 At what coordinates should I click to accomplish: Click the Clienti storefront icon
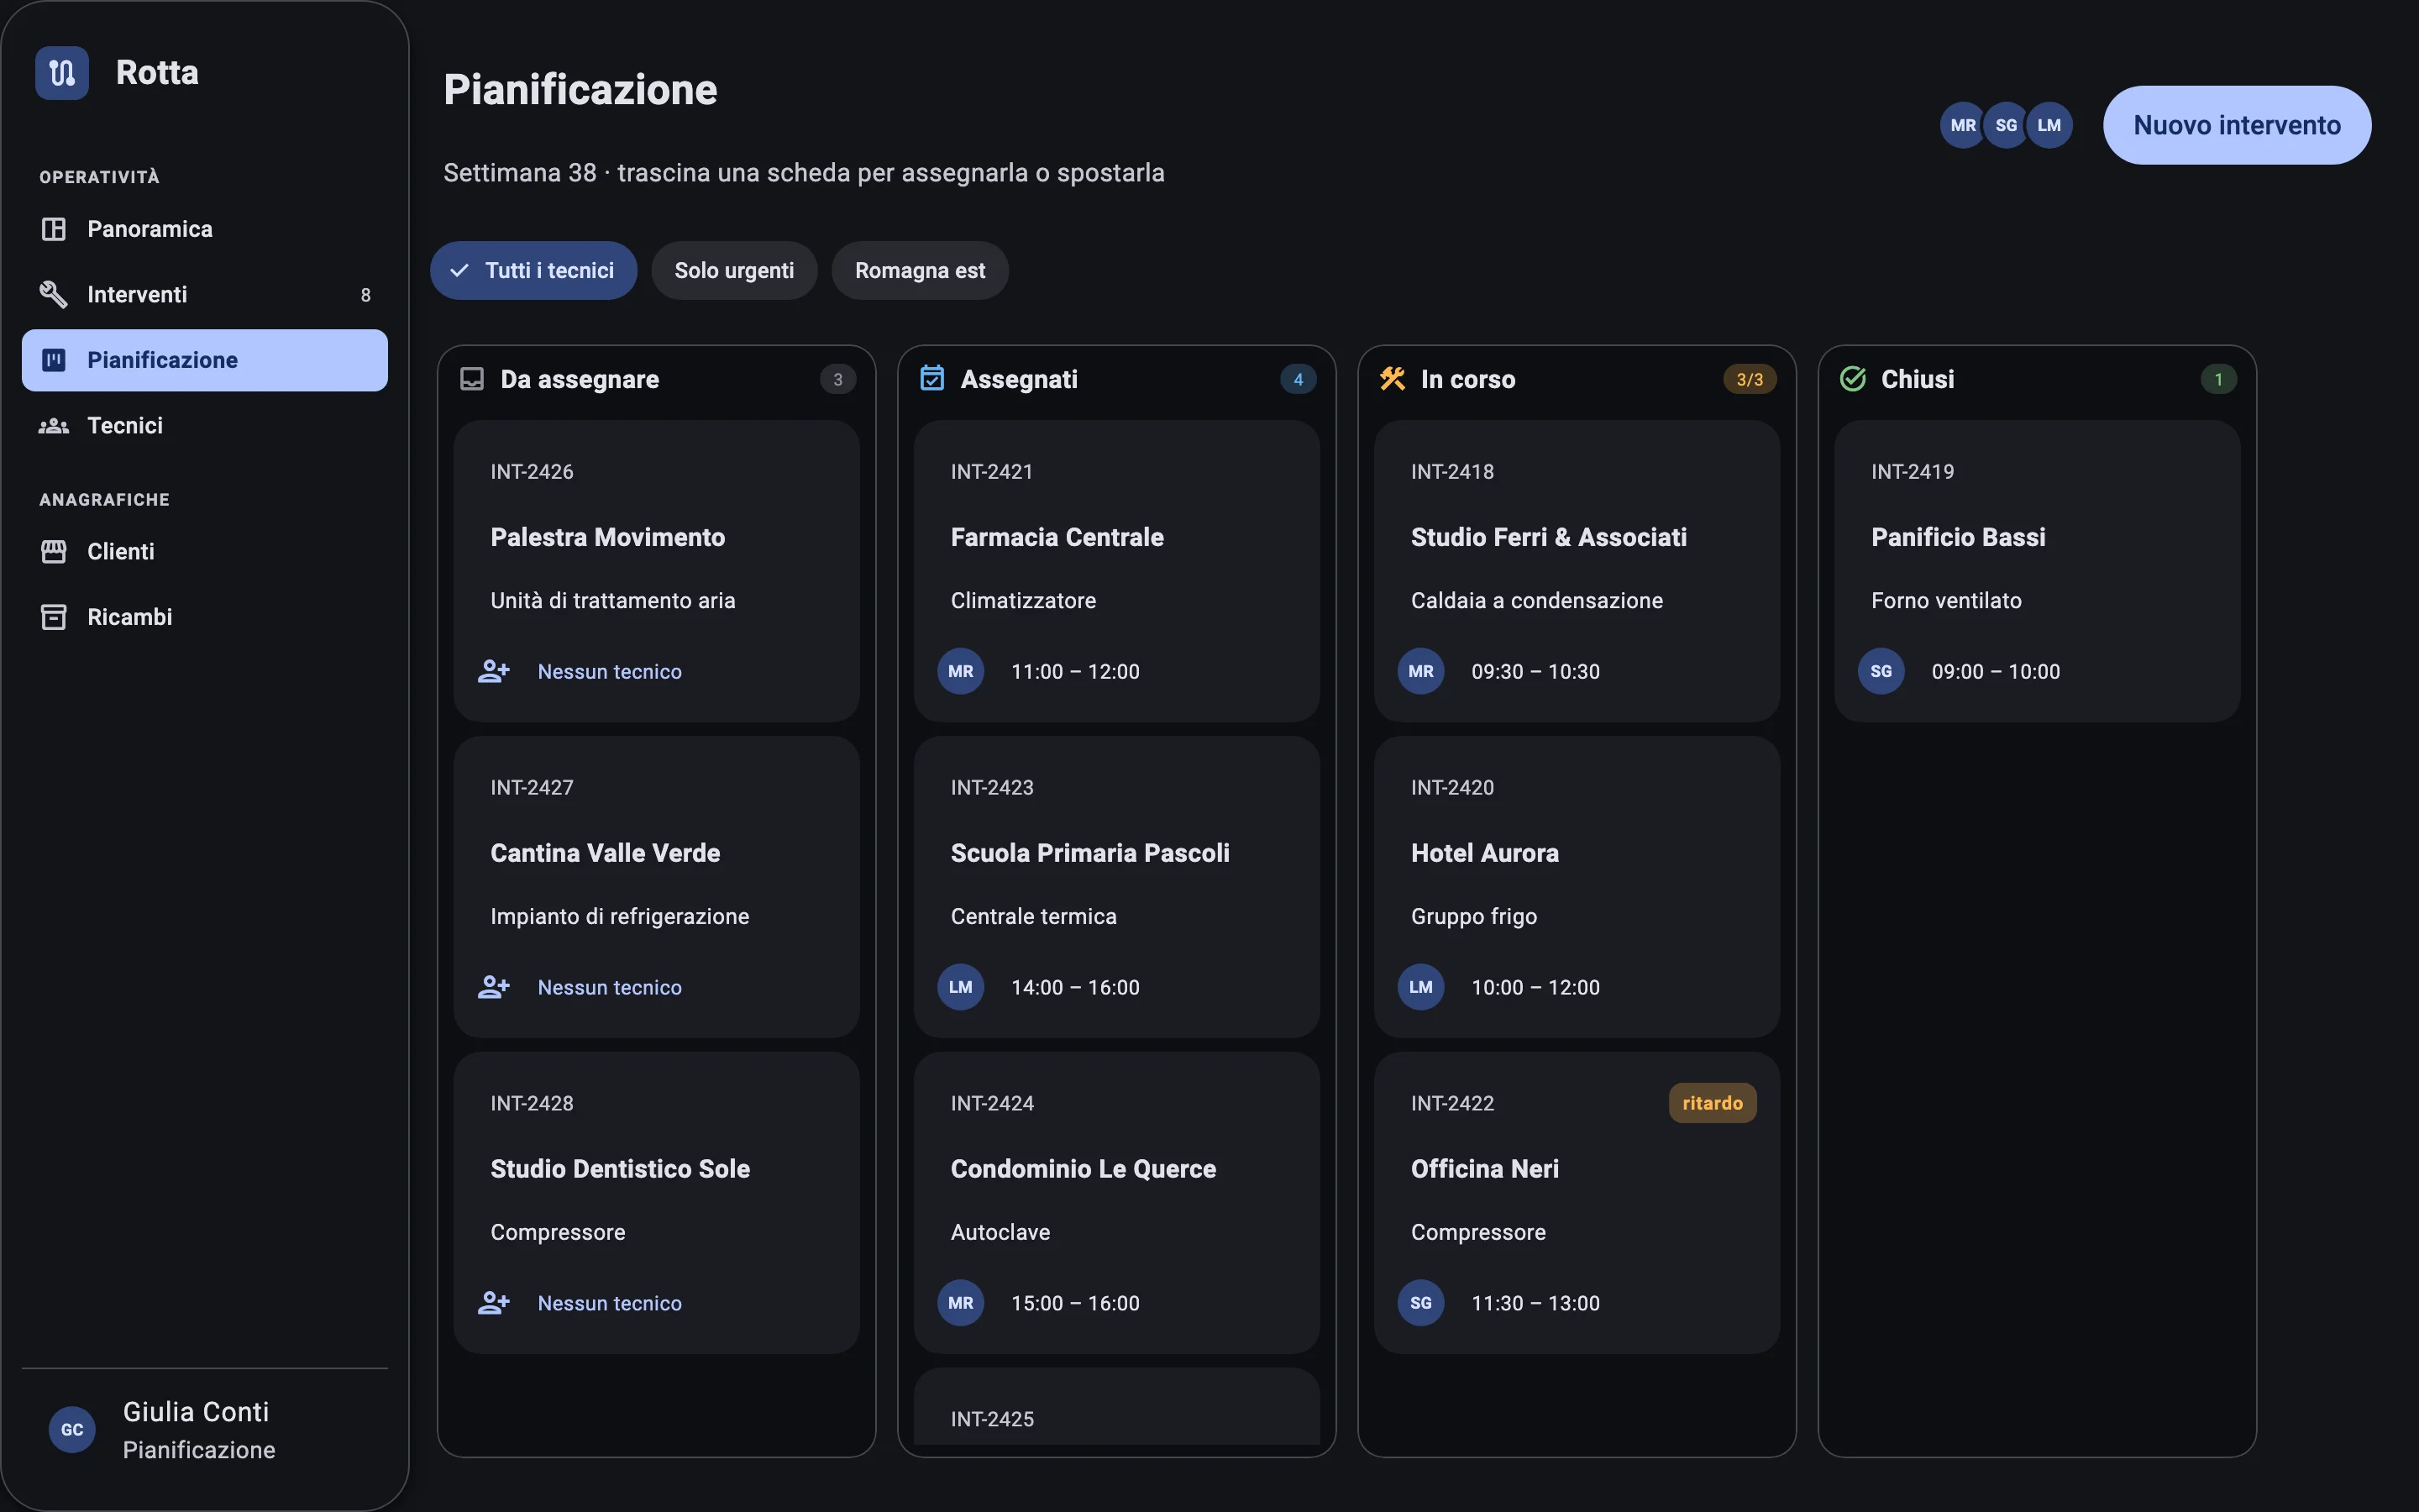tap(54, 551)
